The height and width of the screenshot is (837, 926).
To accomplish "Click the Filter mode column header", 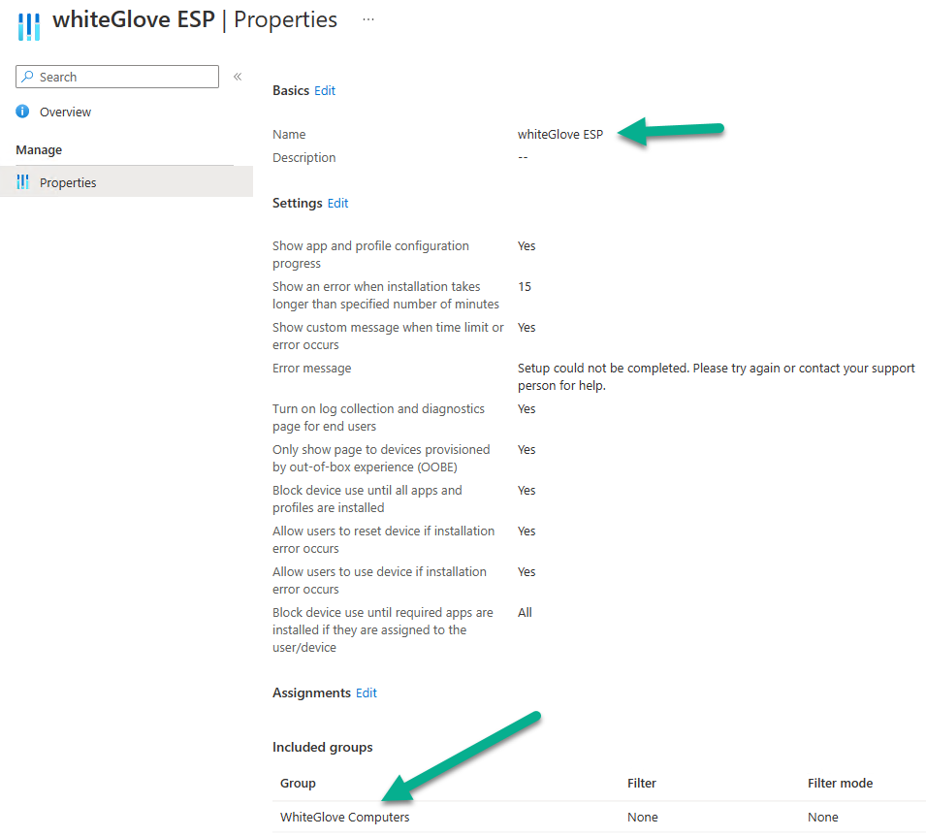I will coord(840,784).
